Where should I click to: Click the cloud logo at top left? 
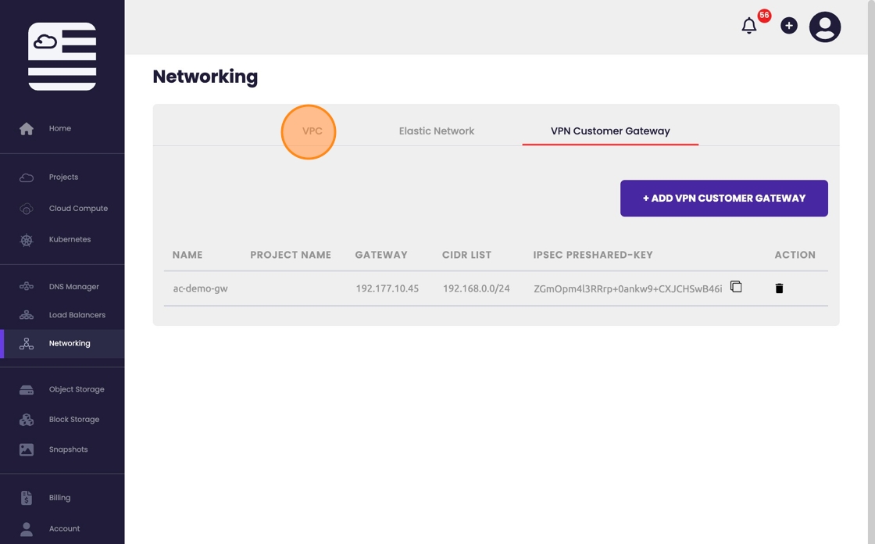coord(62,56)
